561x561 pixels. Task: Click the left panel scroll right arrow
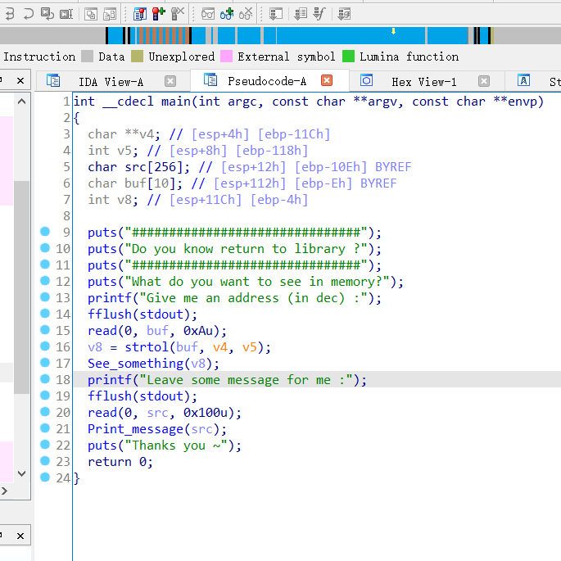pos(4,491)
